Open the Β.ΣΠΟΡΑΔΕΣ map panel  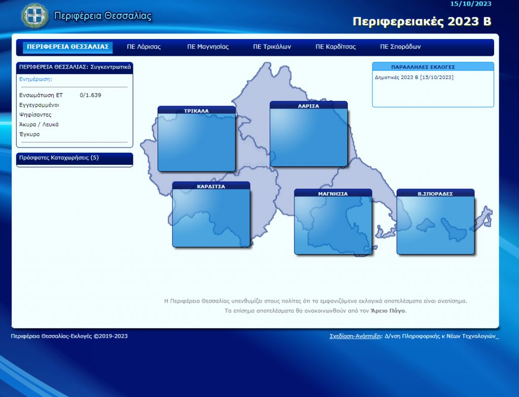(x=435, y=222)
